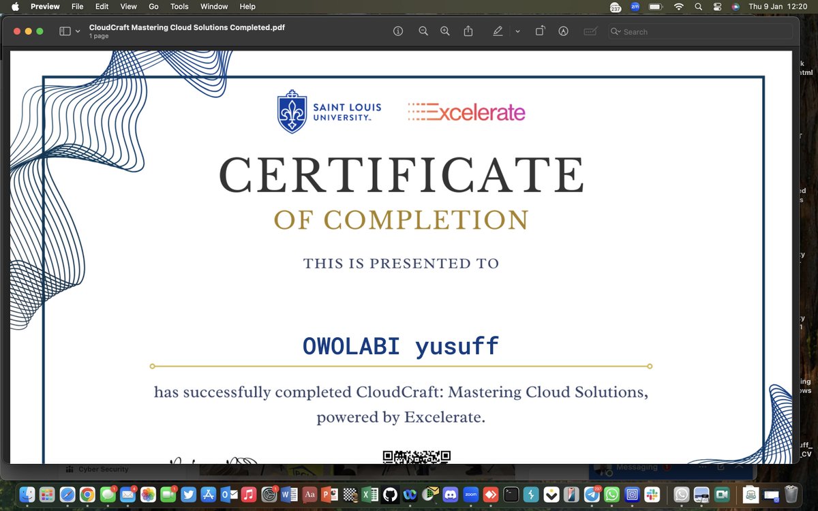Focus the Search field in Preview
The height and width of the screenshot is (511, 818).
coord(701,31)
